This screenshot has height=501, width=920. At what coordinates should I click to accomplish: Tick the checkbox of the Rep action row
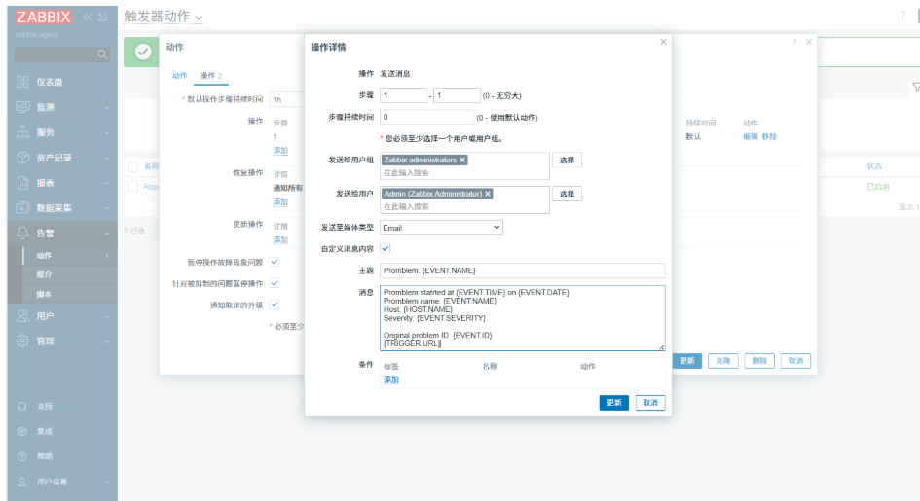(x=133, y=187)
